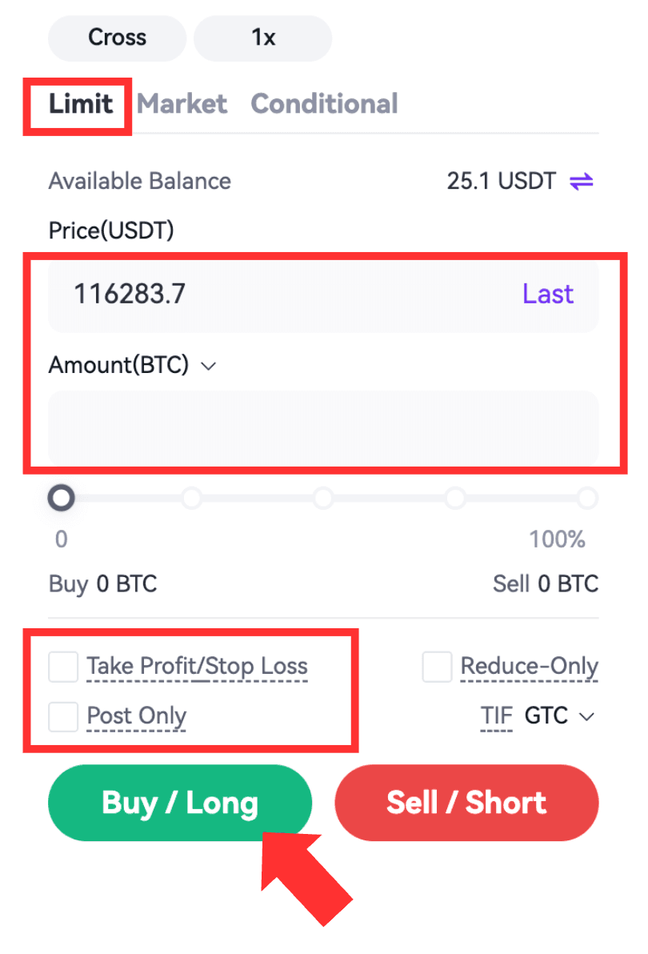Focus the empty Amount input box
The height and width of the screenshot is (954, 648).
tap(323, 427)
